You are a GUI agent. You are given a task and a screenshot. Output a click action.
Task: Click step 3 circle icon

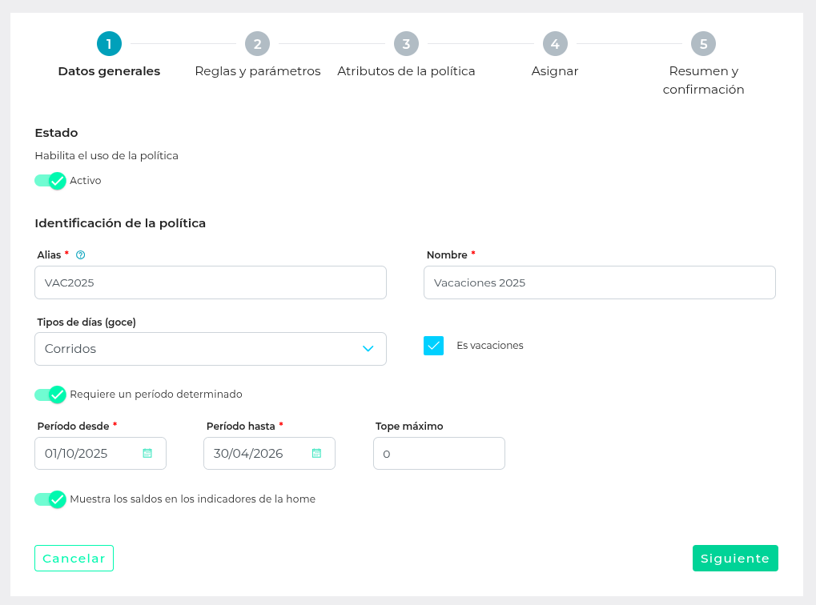point(406,44)
